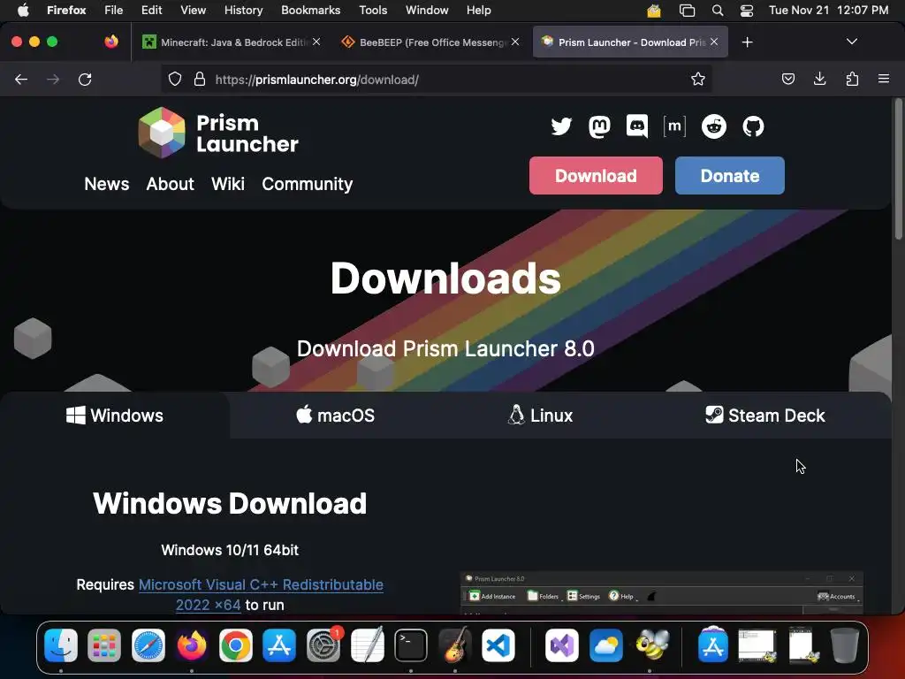Open Firefox hamburger application menu
This screenshot has width=905, height=679.
(884, 79)
